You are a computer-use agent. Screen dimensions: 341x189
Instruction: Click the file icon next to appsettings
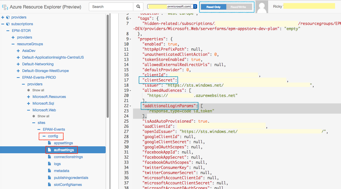[x=50, y=143]
